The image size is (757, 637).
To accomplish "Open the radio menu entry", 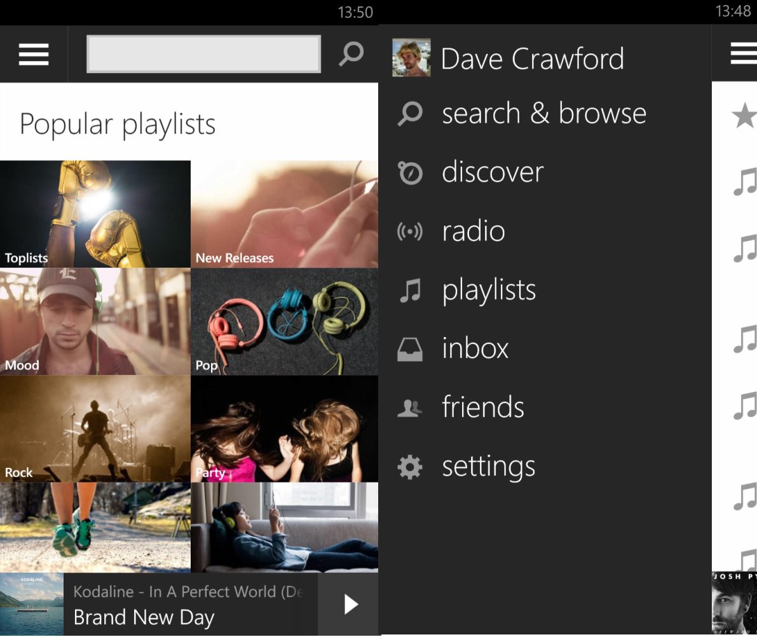I will [x=474, y=231].
